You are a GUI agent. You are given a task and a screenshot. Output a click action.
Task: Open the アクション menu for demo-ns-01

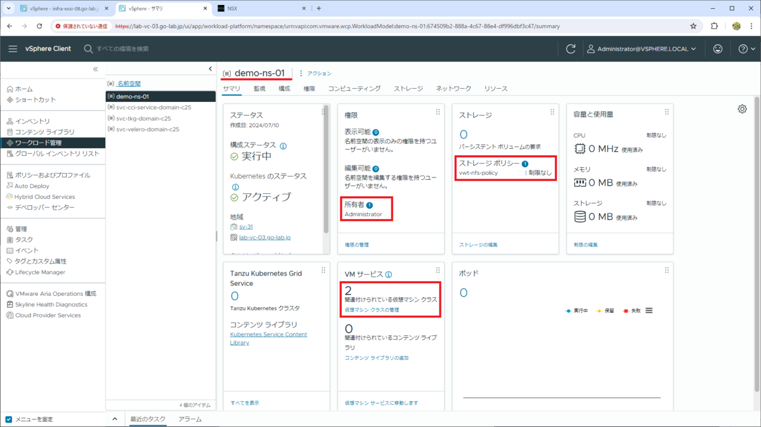(x=319, y=73)
